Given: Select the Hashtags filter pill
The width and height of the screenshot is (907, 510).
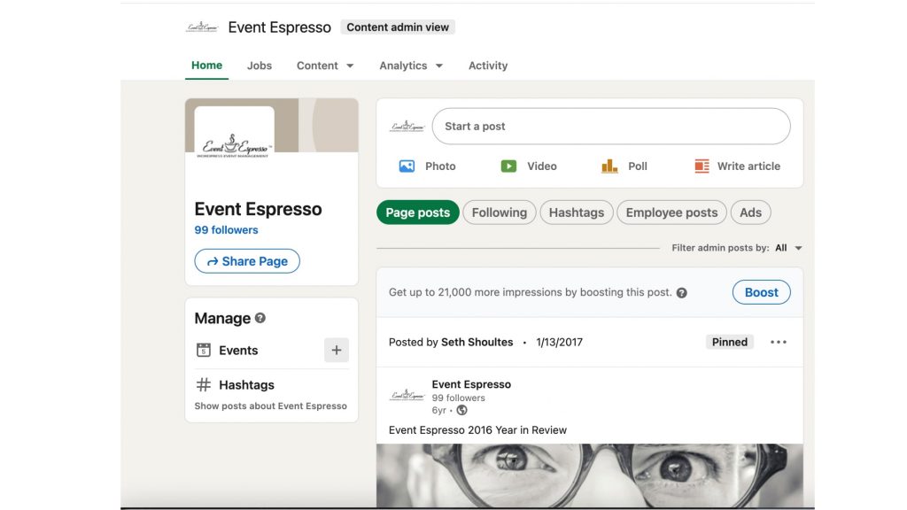Looking at the screenshot, I should [x=576, y=212].
